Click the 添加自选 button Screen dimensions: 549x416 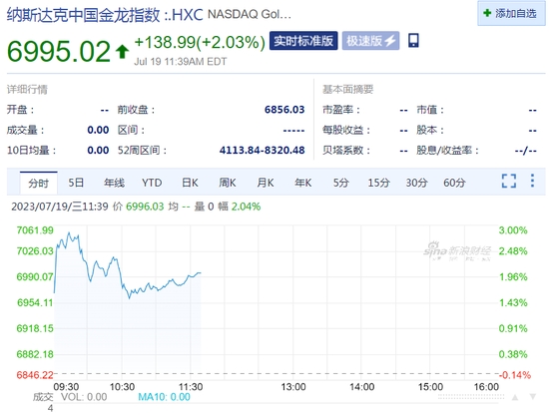(511, 13)
